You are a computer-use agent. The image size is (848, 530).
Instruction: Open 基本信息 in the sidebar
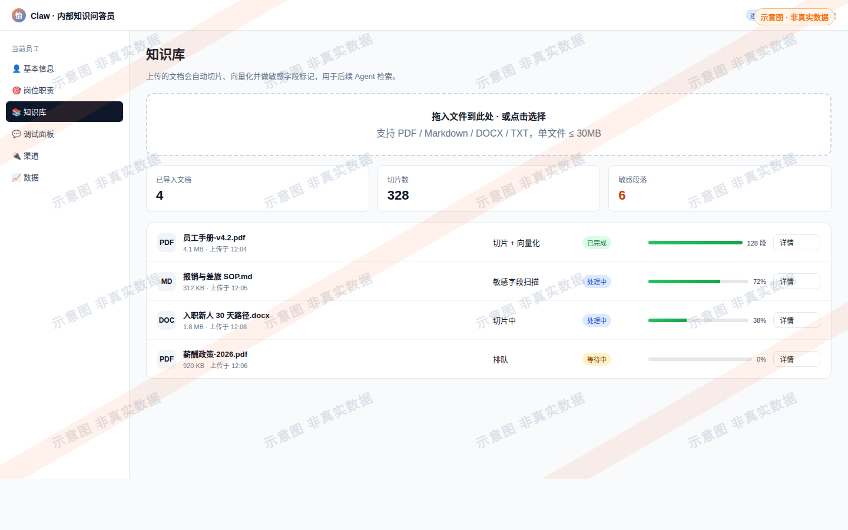pyautogui.click(x=64, y=68)
